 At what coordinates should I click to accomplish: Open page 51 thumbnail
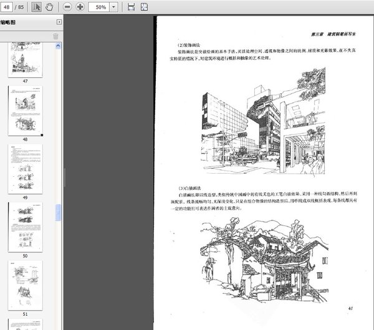(26, 285)
